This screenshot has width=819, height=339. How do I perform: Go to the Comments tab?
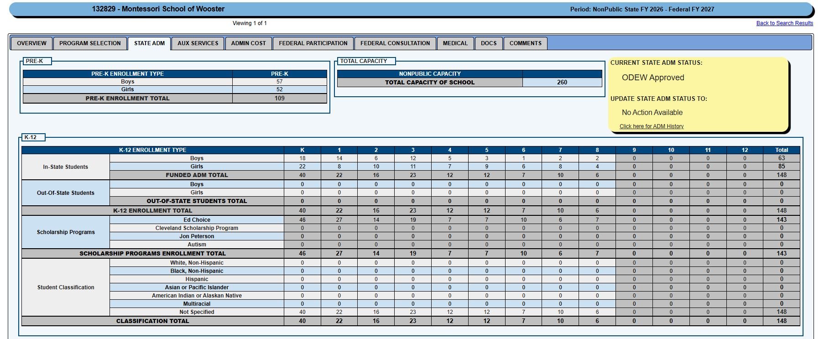(525, 43)
